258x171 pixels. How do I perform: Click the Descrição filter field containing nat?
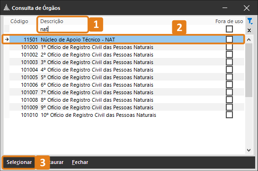(x=62, y=29)
